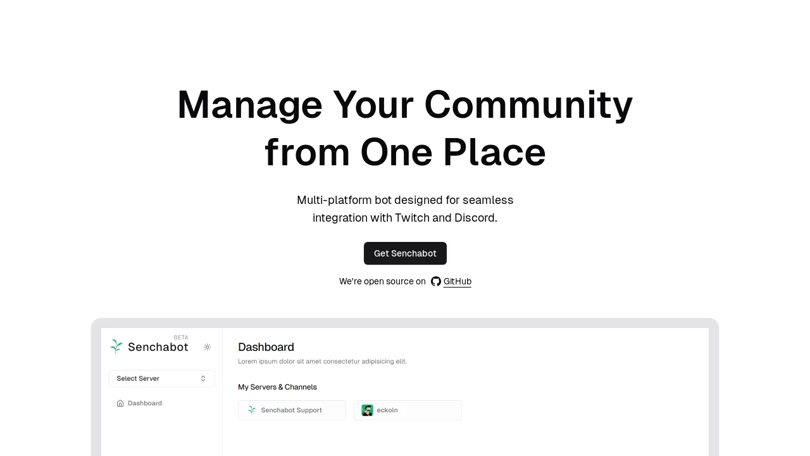Click the My Servers & Channels heading
This screenshot has height=456, width=810.
(x=277, y=387)
